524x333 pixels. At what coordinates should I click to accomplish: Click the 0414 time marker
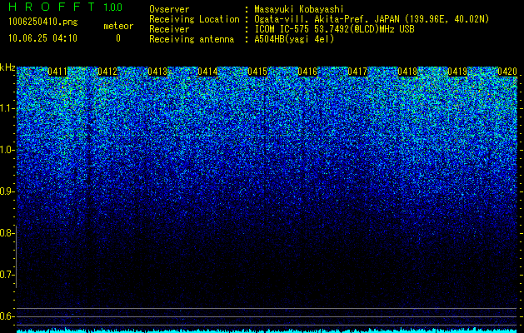tap(207, 72)
